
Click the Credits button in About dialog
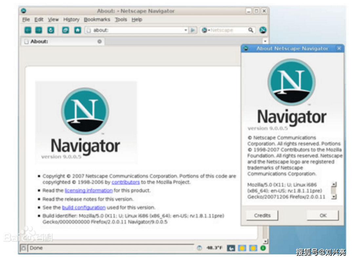(x=262, y=215)
